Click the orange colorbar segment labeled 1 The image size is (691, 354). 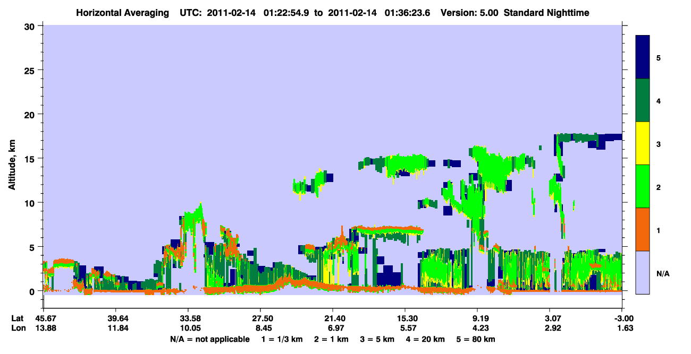(643, 229)
